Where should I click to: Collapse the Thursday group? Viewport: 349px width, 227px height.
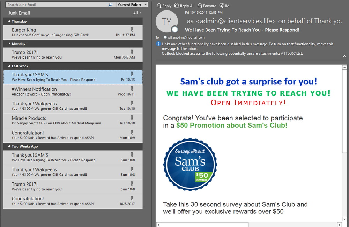(9, 21)
